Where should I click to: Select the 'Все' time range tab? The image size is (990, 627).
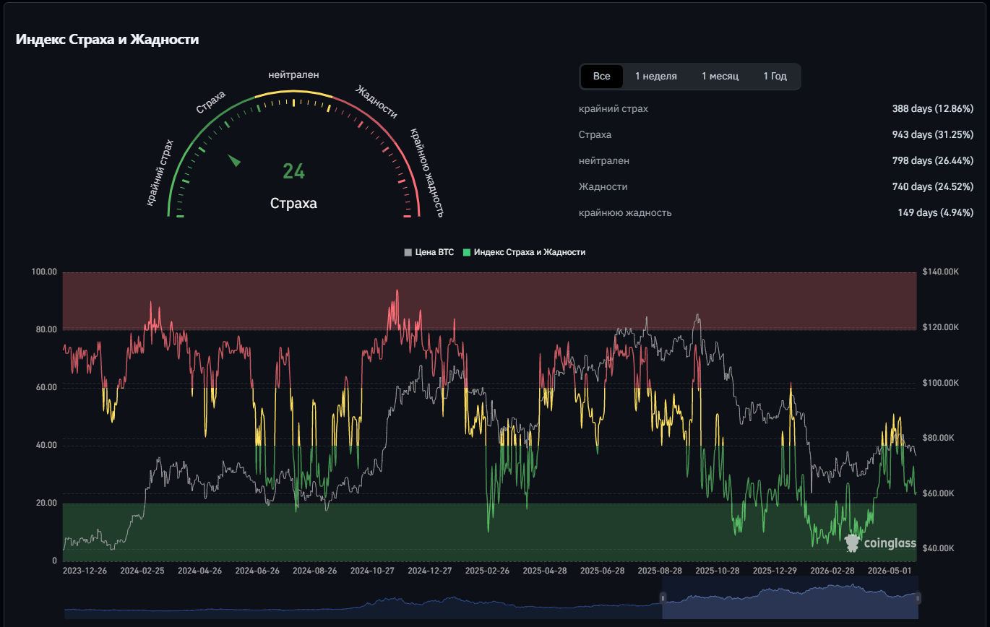point(602,76)
